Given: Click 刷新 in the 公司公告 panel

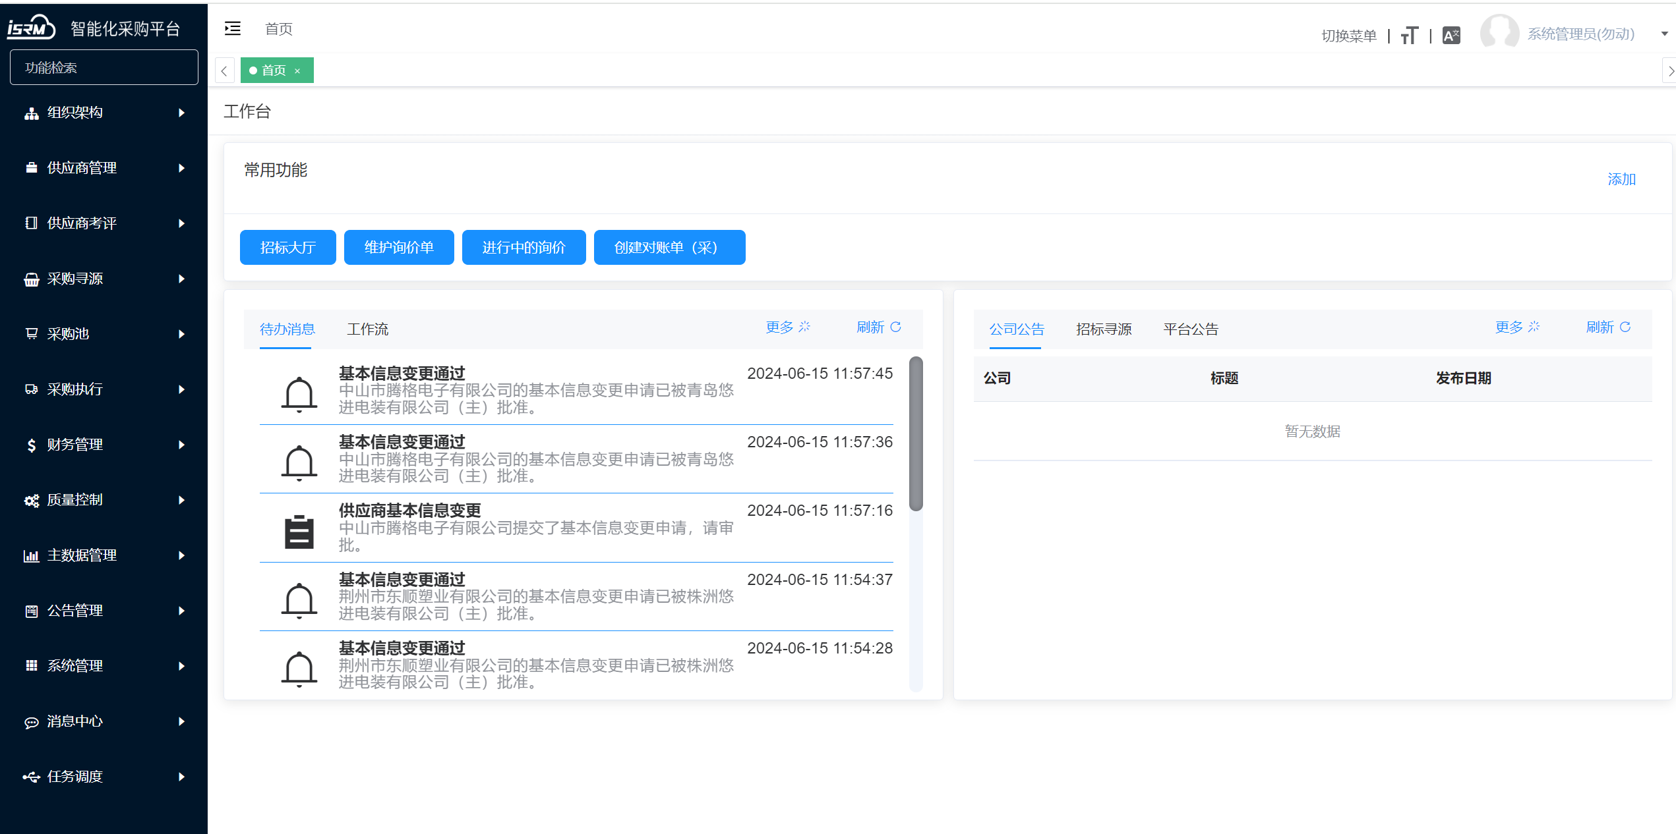Looking at the screenshot, I should 1608,327.
